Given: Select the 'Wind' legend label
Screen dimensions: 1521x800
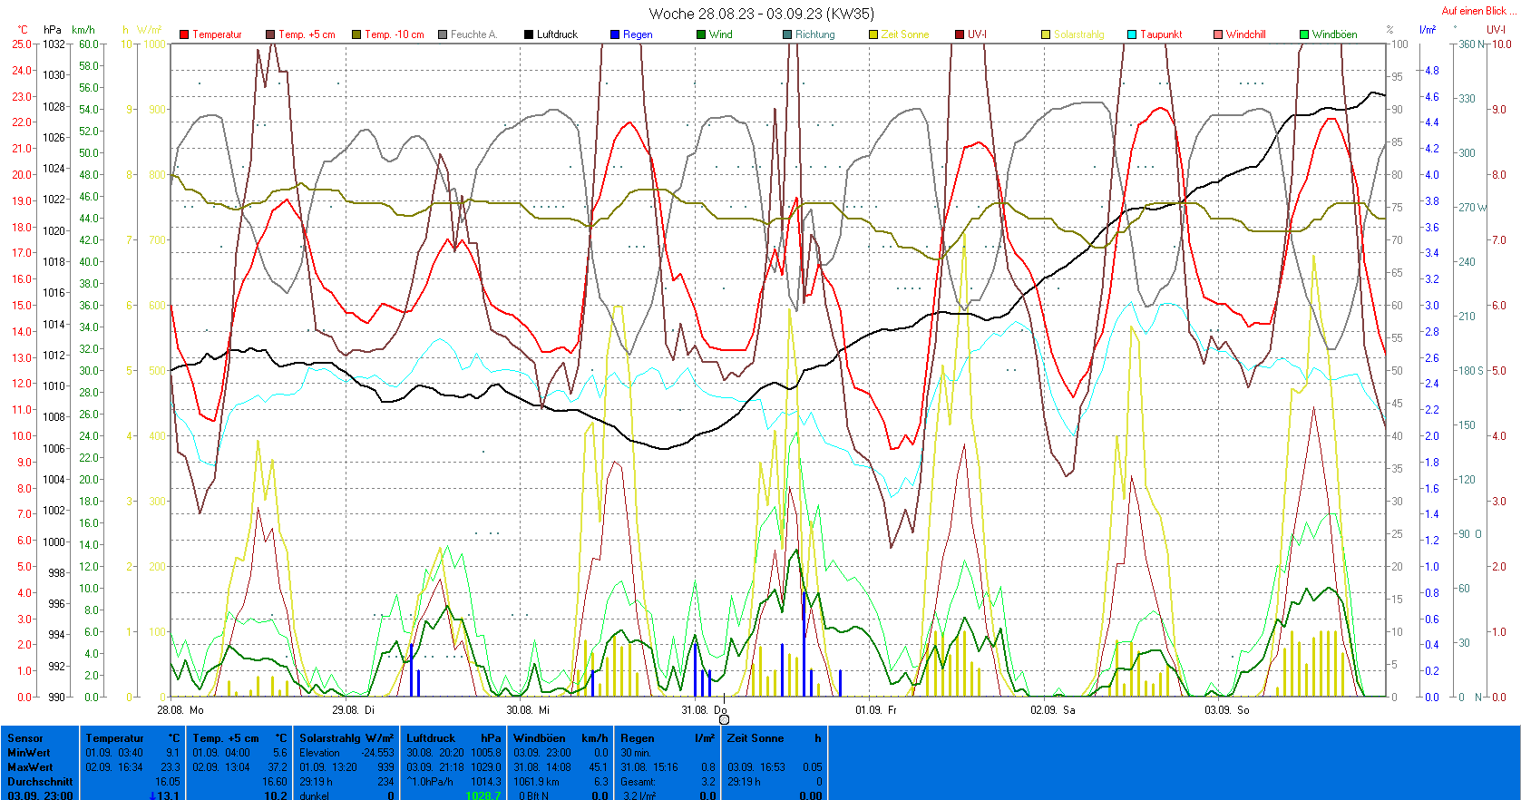Looking at the screenshot, I should tap(721, 34).
